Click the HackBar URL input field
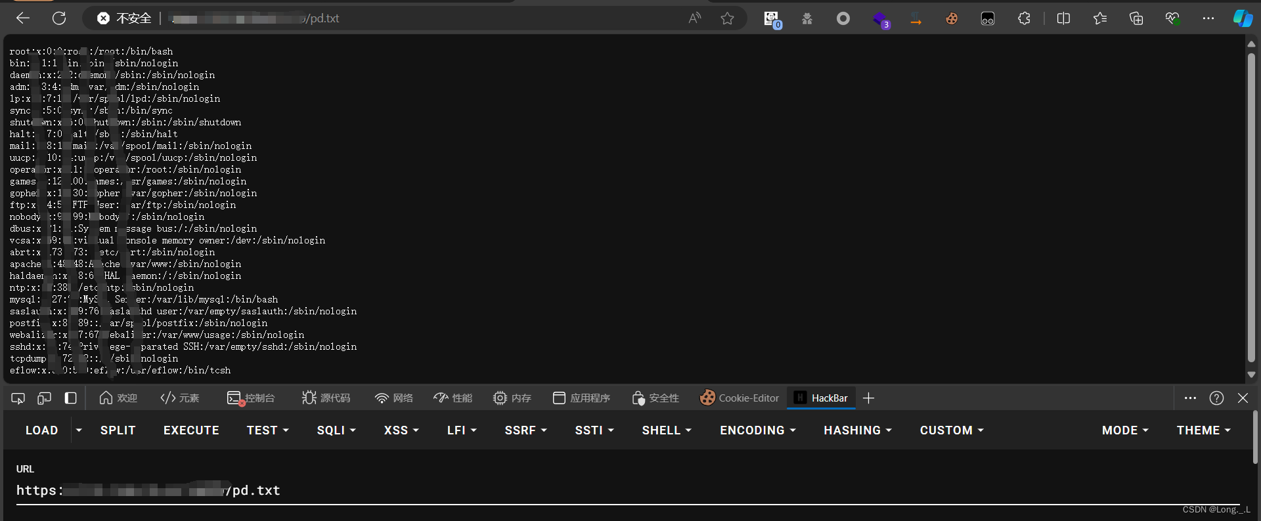Screen dimensions: 1261x521 point(627,491)
